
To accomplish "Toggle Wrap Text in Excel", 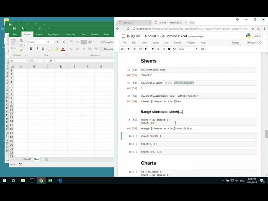I will 107,42.
